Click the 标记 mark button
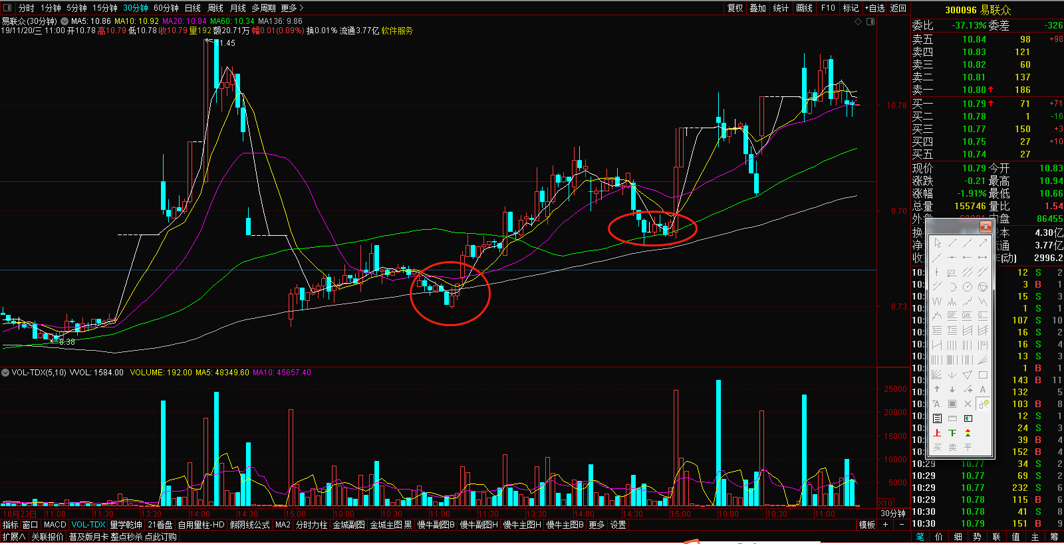 (851, 8)
